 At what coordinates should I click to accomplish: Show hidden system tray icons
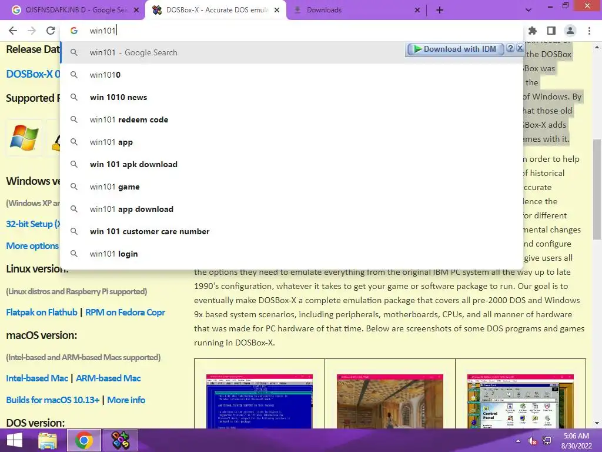[519, 441]
